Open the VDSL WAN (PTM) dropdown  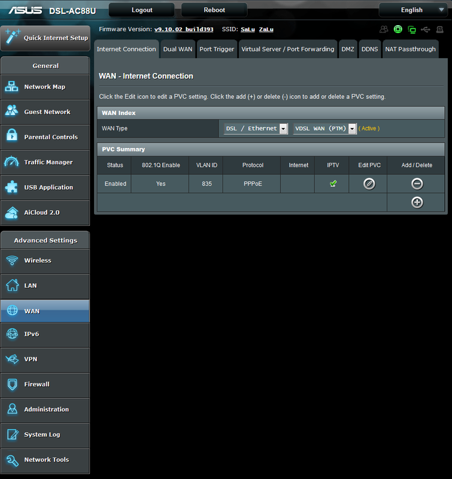[x=325, y=129]
